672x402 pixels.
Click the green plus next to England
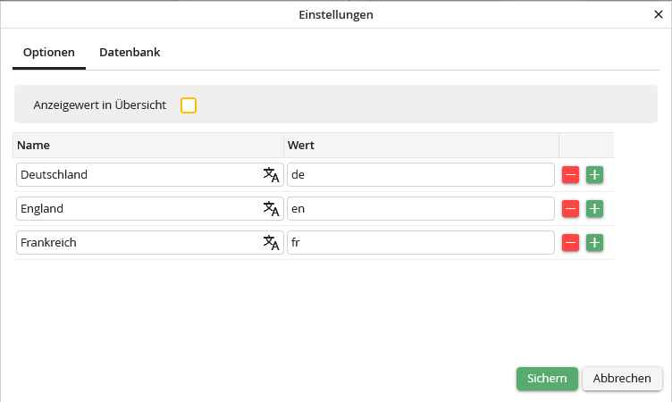(595, 209)
